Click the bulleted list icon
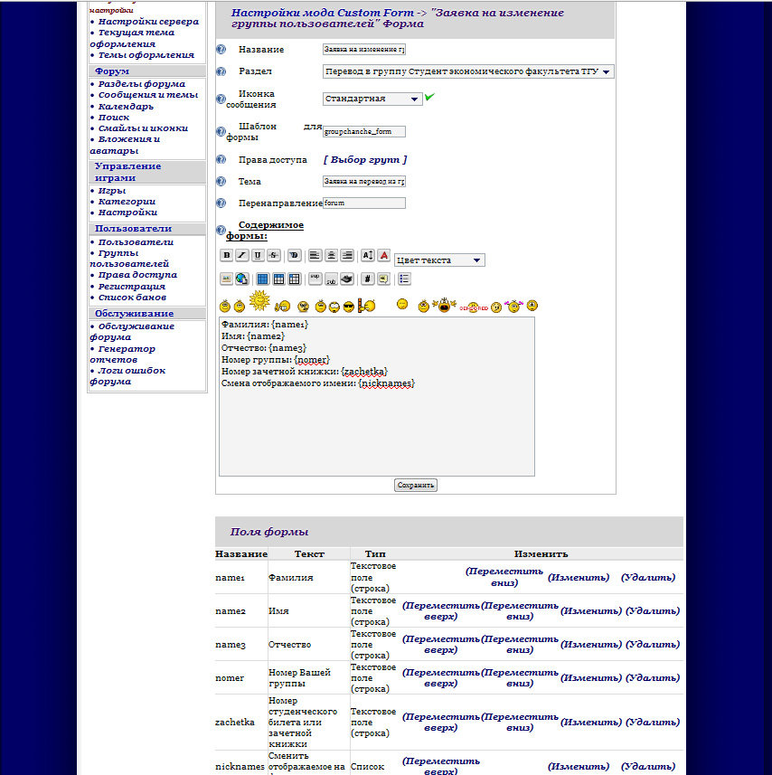The width and height of the screenshot is (772, 775). (x=404, y=279)
